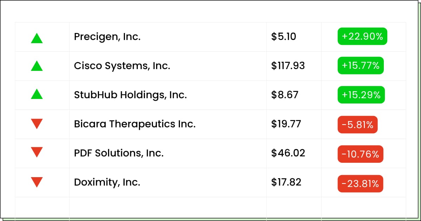This screenshot has width=421, height=221.
Task: Click the +15.29% green change badge
Action: click(x=361, y=95)
